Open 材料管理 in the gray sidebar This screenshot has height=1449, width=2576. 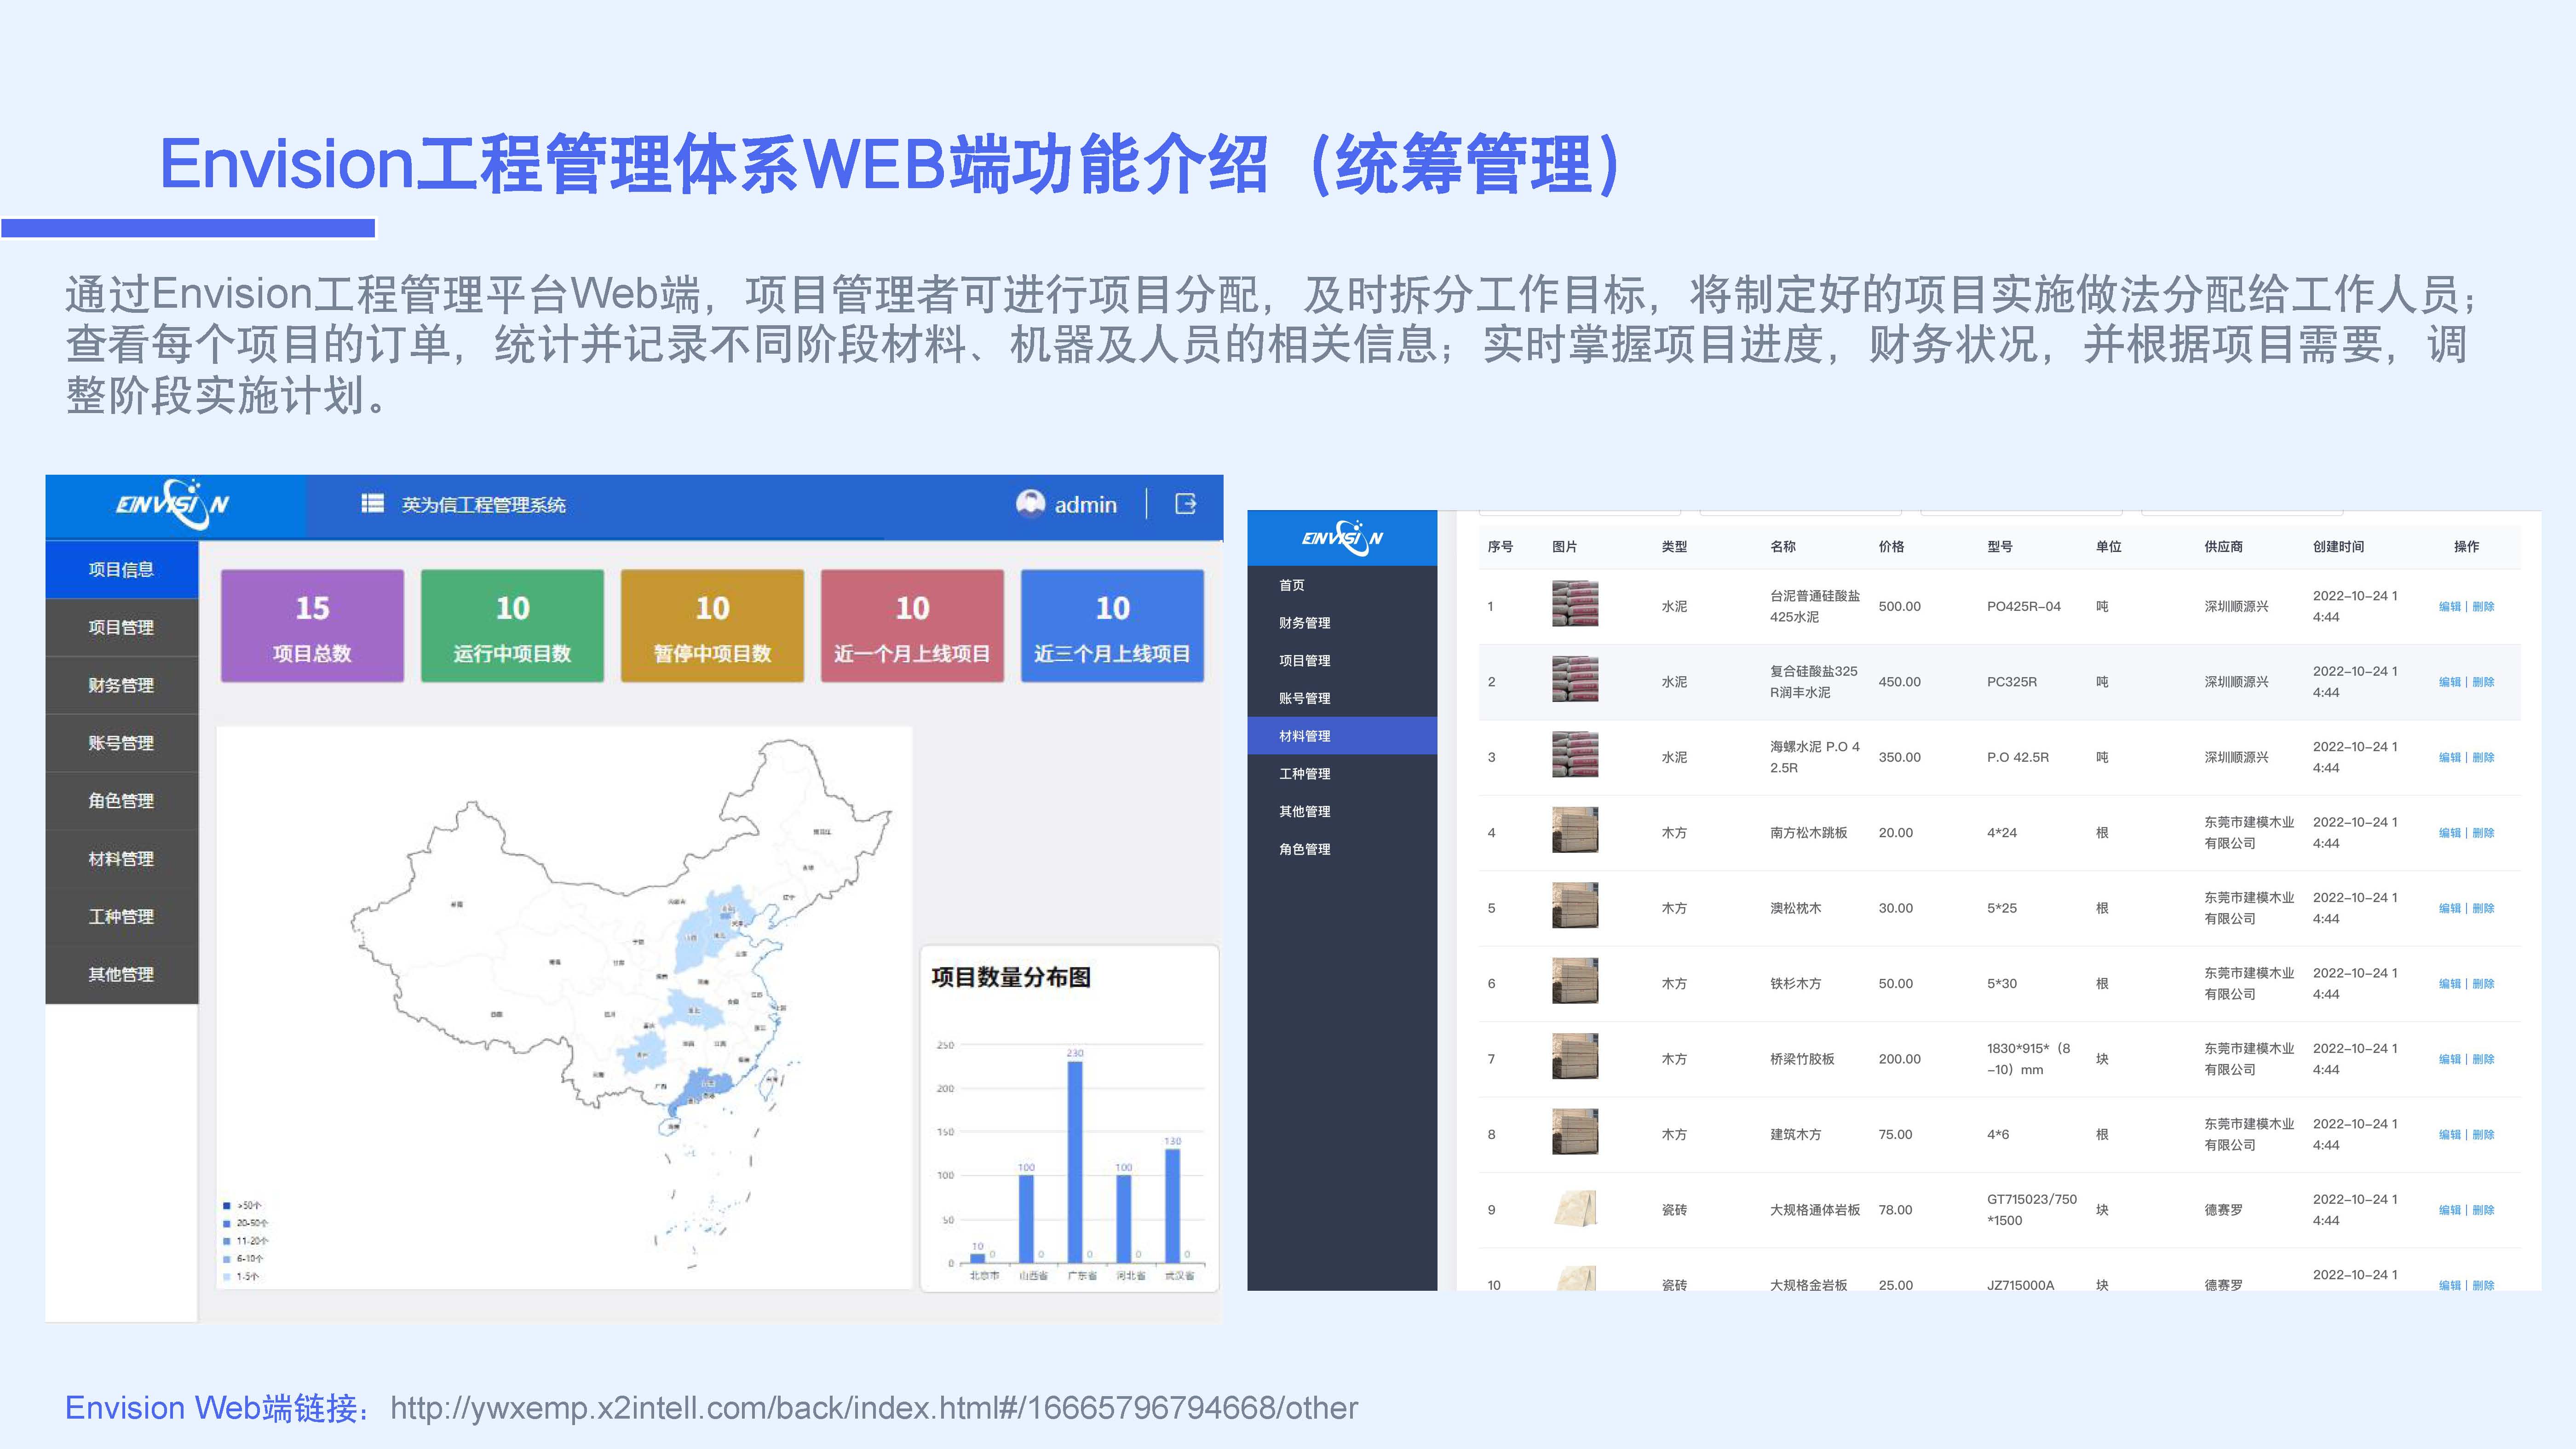[121, 859]
